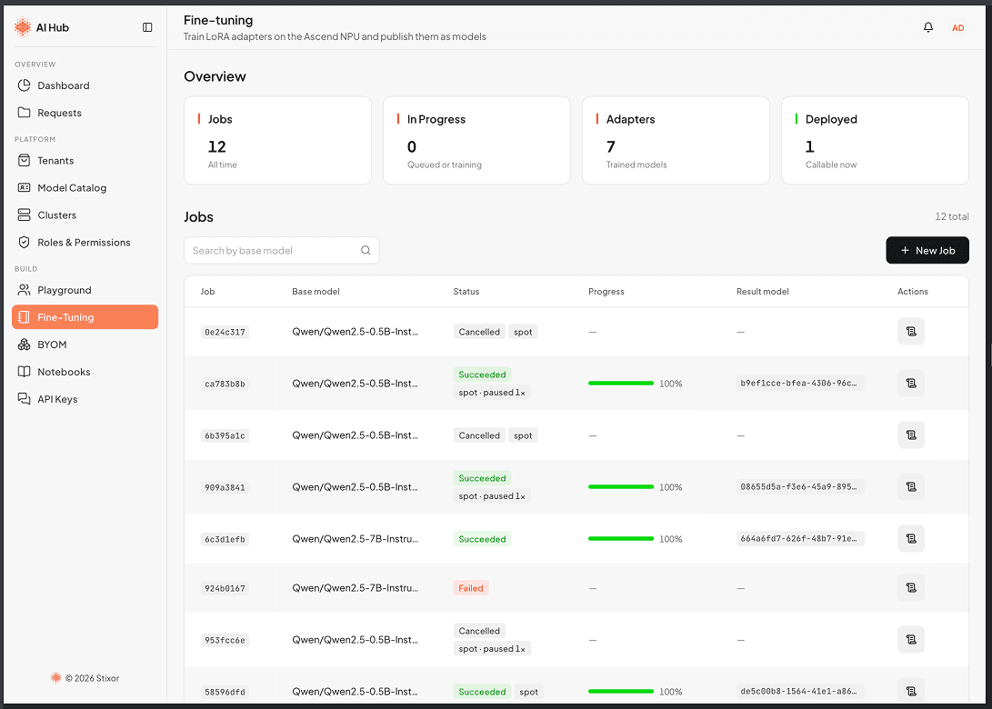Open logs action for job 58596dfd

click(911, 692)
